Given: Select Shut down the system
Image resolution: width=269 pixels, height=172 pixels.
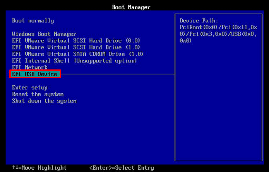Looking at the screenshot, I should point(44,101).
